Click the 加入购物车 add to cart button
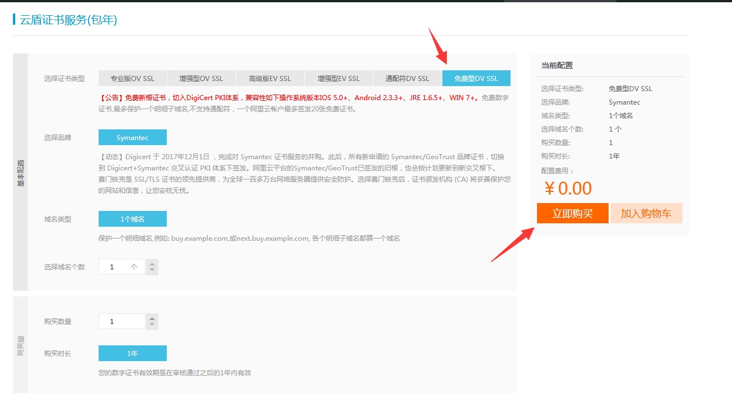 [646, 214]
